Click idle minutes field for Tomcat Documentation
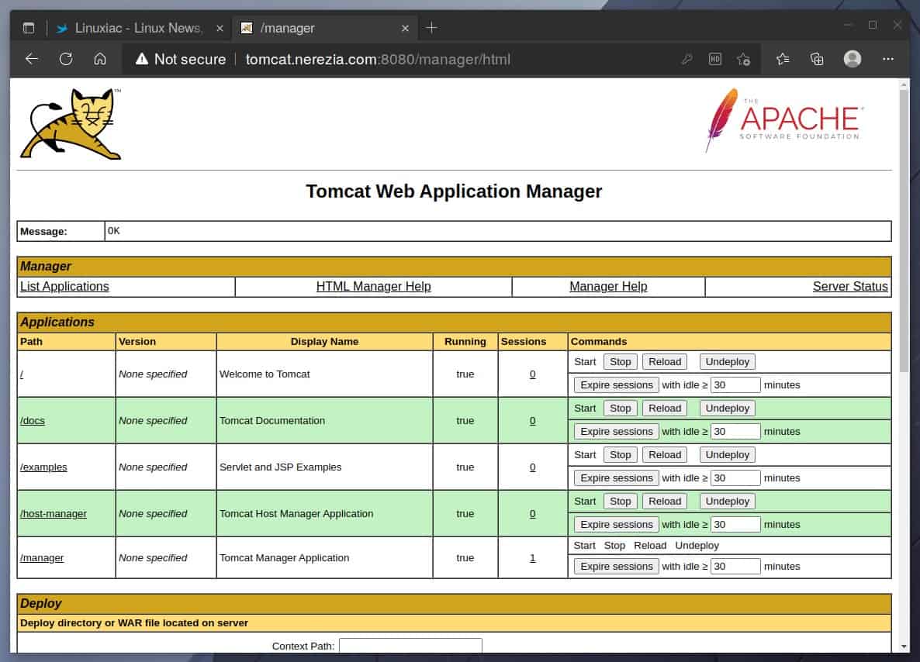This screenshot has width=920, height=662. tap(735, 431)
